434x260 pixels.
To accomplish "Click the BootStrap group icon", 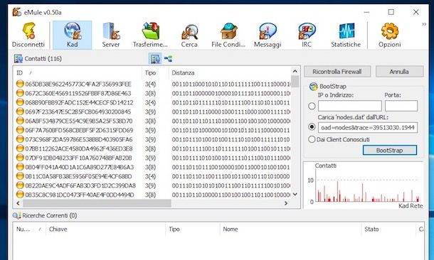I will 313,87.
